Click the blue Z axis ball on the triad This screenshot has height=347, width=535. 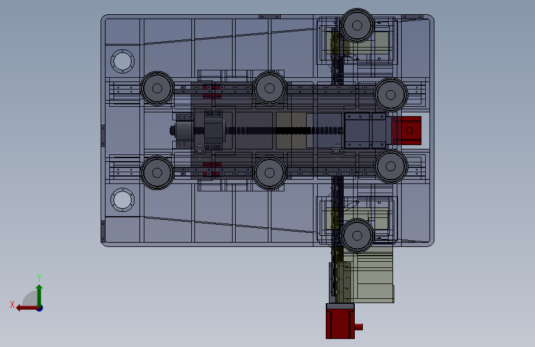40,308
